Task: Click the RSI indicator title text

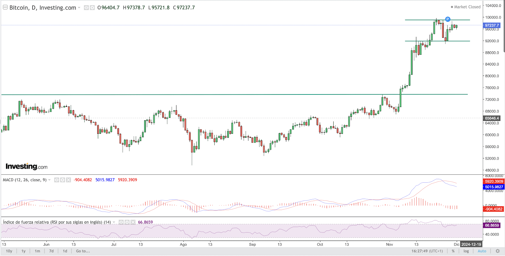Action: (57, 222)
